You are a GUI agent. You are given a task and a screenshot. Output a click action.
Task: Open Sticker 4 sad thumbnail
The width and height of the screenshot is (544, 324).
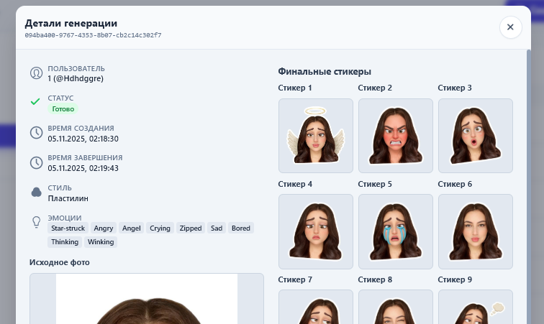tap(316, 231)
